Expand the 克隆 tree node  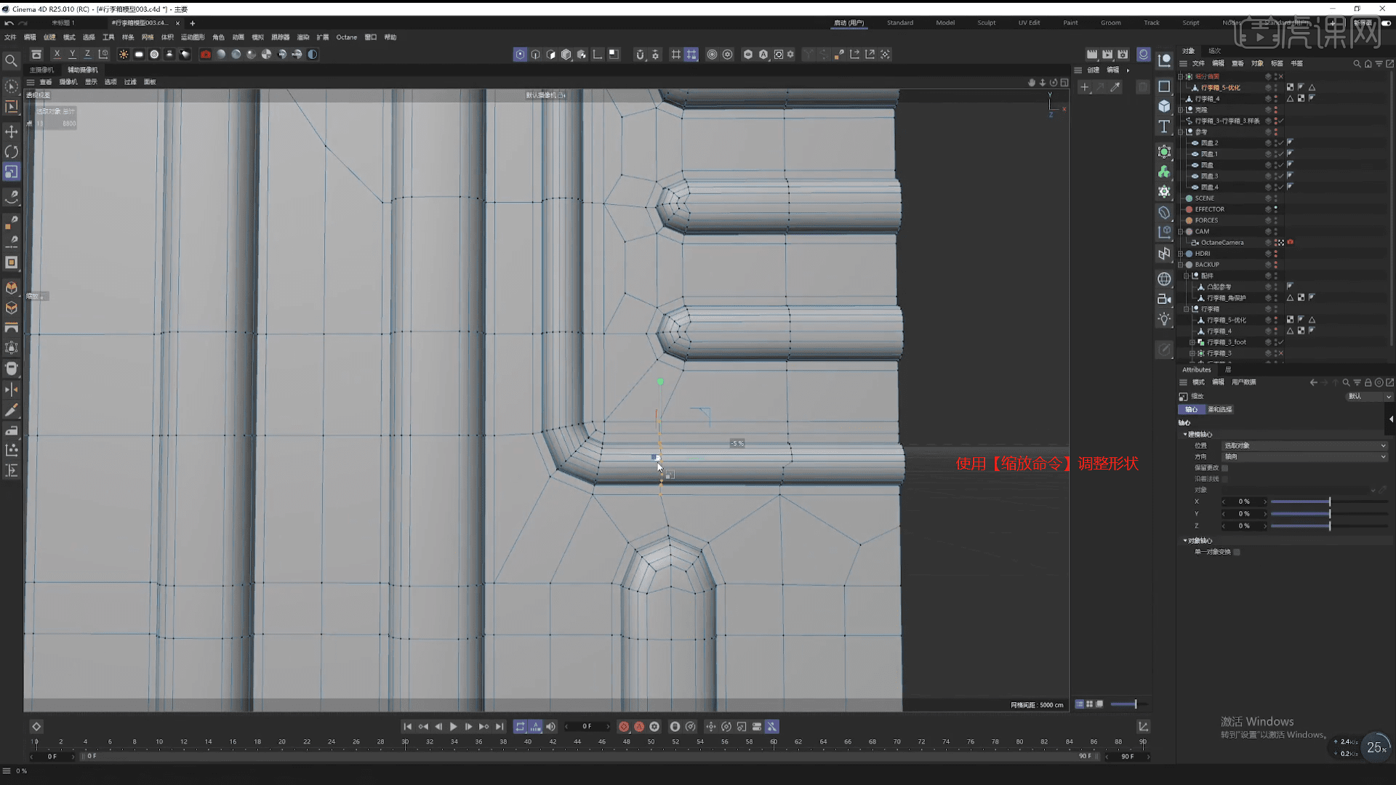click(1181, 110)
